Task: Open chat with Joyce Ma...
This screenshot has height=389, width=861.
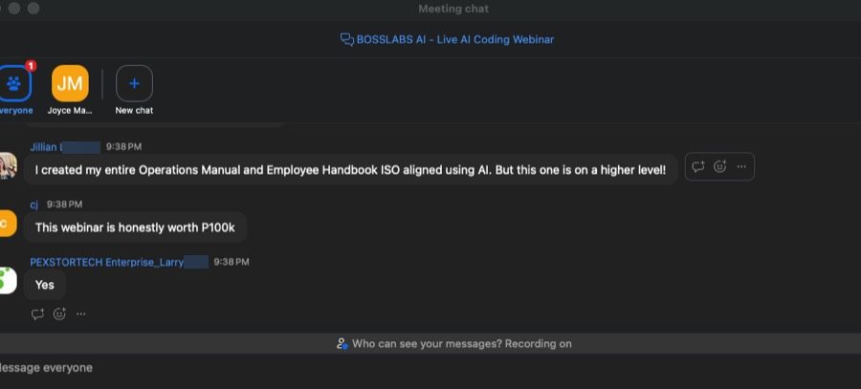Action: [70, 84]
